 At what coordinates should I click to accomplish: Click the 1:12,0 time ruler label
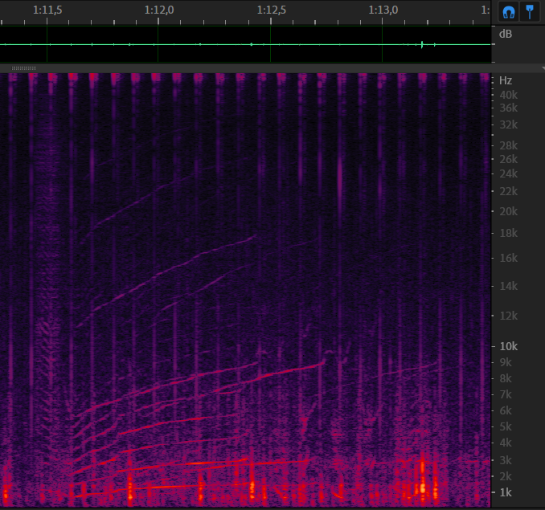159,10
